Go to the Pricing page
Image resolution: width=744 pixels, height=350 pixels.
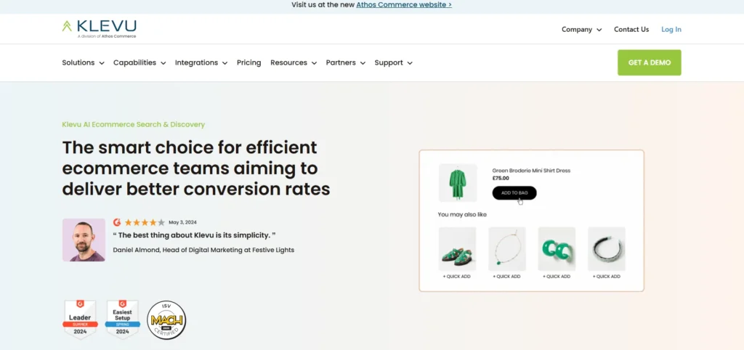(249, 62)
